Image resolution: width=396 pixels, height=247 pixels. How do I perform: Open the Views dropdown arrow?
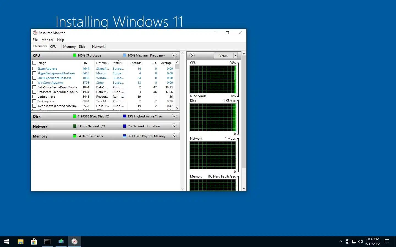(x=235, y=55)
